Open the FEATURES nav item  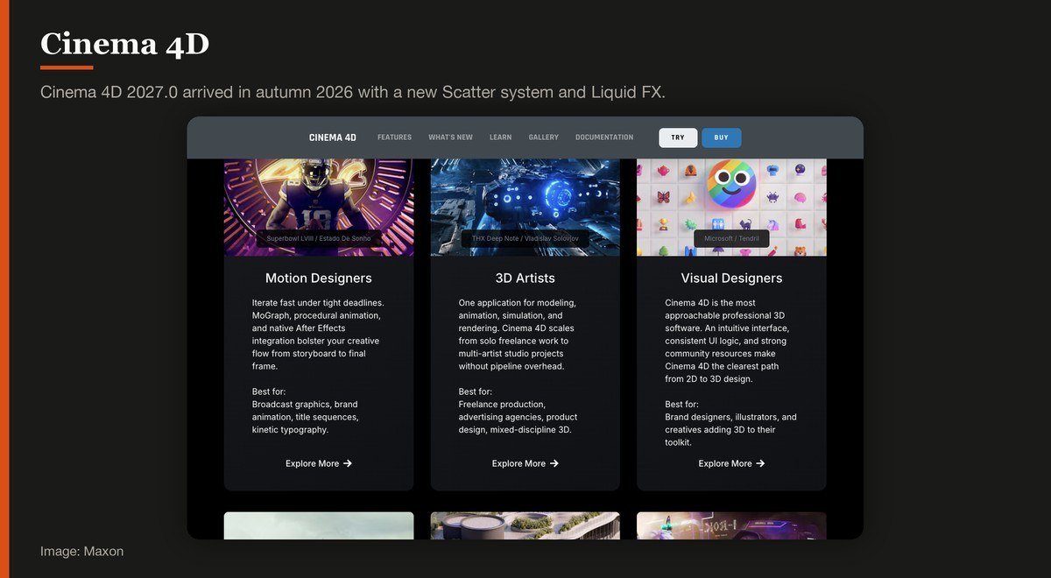(x=394, y=137)
